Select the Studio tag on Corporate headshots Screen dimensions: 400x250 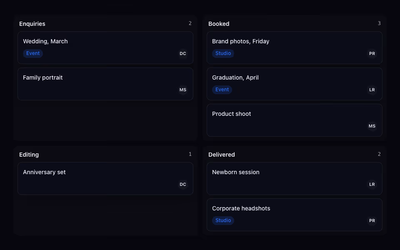click(223, 220)
